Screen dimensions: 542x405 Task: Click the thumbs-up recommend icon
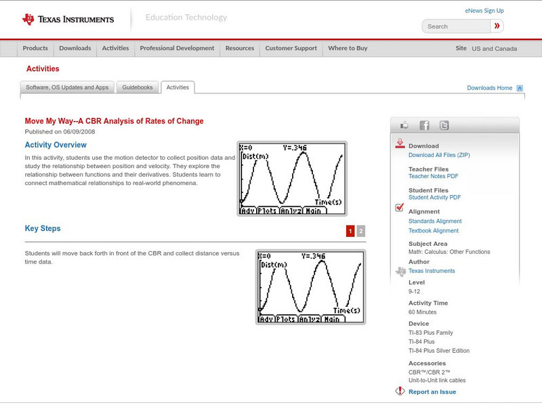(x=404, y=125)
